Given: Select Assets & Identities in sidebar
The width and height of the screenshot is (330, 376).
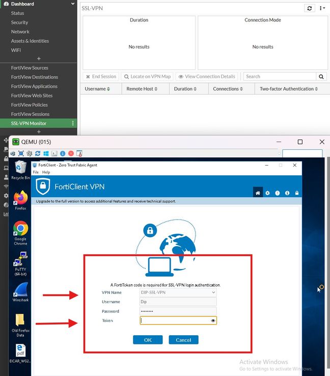Looking at the screenshot, I should point(30,41).
